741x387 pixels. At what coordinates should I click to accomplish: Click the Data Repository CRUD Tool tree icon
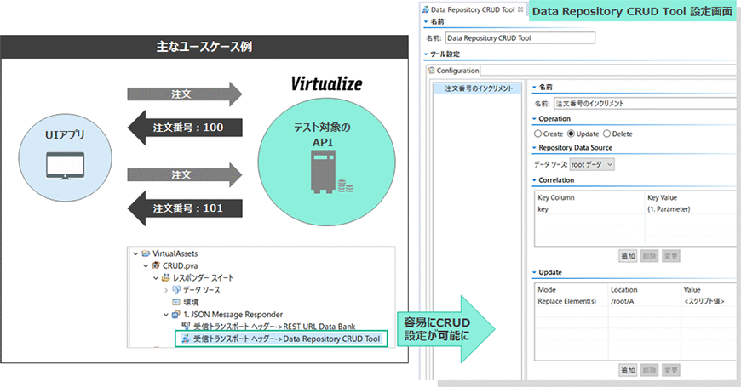point(187,339)
